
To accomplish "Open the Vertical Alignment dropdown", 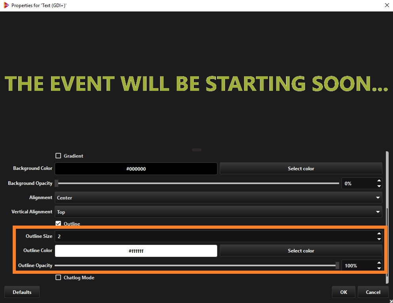I will pos(218,212).
